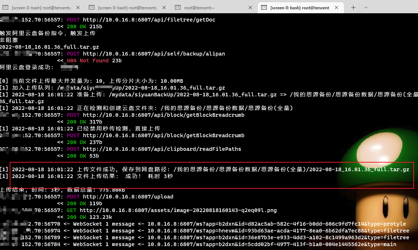418x250 pixels.
Task: Click the terminal icon on the active tab
Action: pos(264,8)
